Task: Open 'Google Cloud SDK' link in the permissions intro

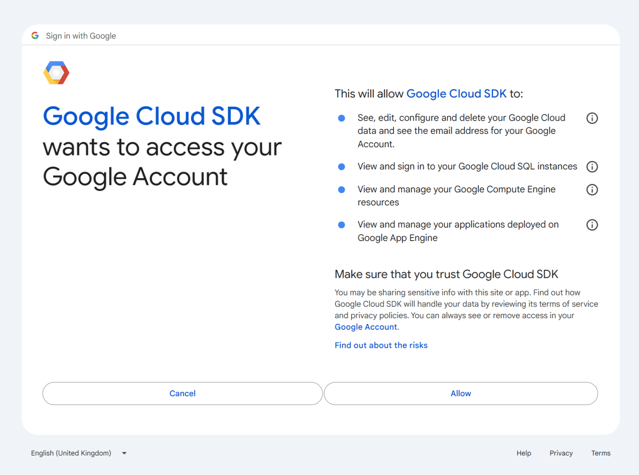Action: (456, 93)
